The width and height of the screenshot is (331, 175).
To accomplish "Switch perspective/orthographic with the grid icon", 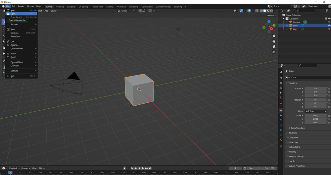I will (274, 52).
